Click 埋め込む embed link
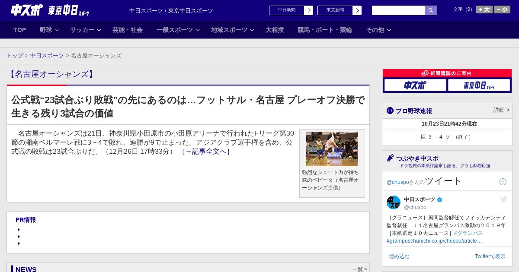Screen dimensions: 519x272 tap(399, 256)
